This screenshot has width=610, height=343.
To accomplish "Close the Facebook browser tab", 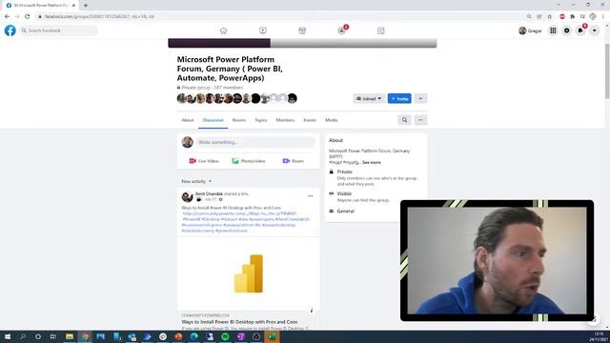I will [73, 6].
